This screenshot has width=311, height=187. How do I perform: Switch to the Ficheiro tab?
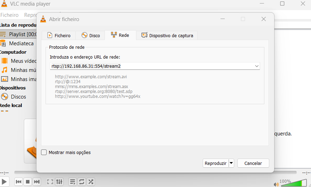59,35
